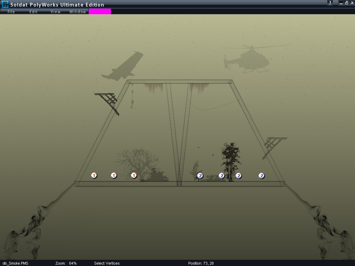The height and width of the screenshot is (266, 355).
Task: Click the Zoom 64% status bar indicator
Action: 66,263
